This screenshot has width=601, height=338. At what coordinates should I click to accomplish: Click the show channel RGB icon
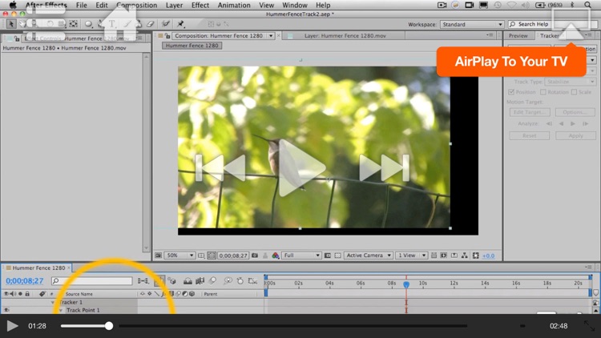coord(275,256)
